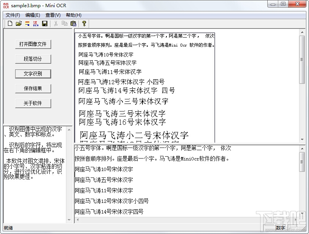Click the help text pane scroll down arrow

pyautogui.click(x=69, y=220)
